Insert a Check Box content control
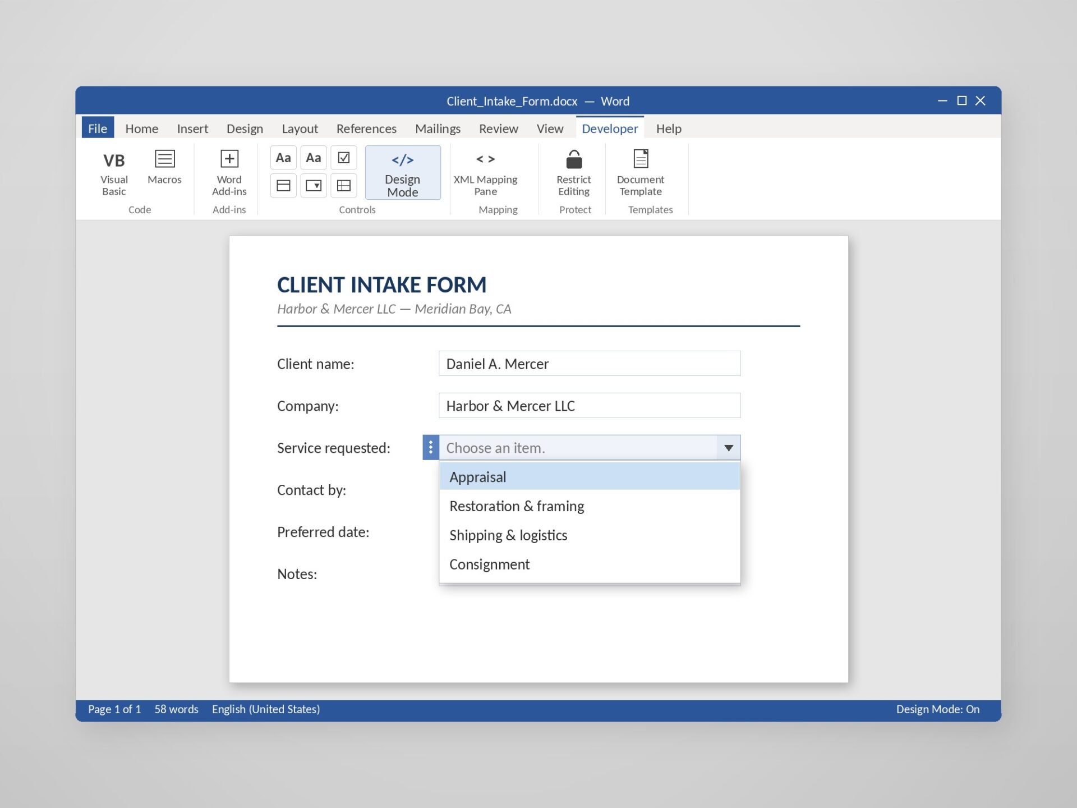Image resolution: width=1077 pixels, height=808 pixels. point(344,158)
